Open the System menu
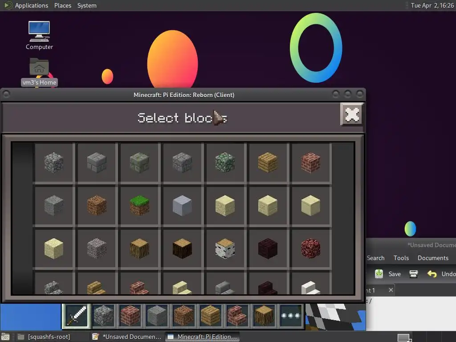The image size is (456, 342). pos(87,5)
